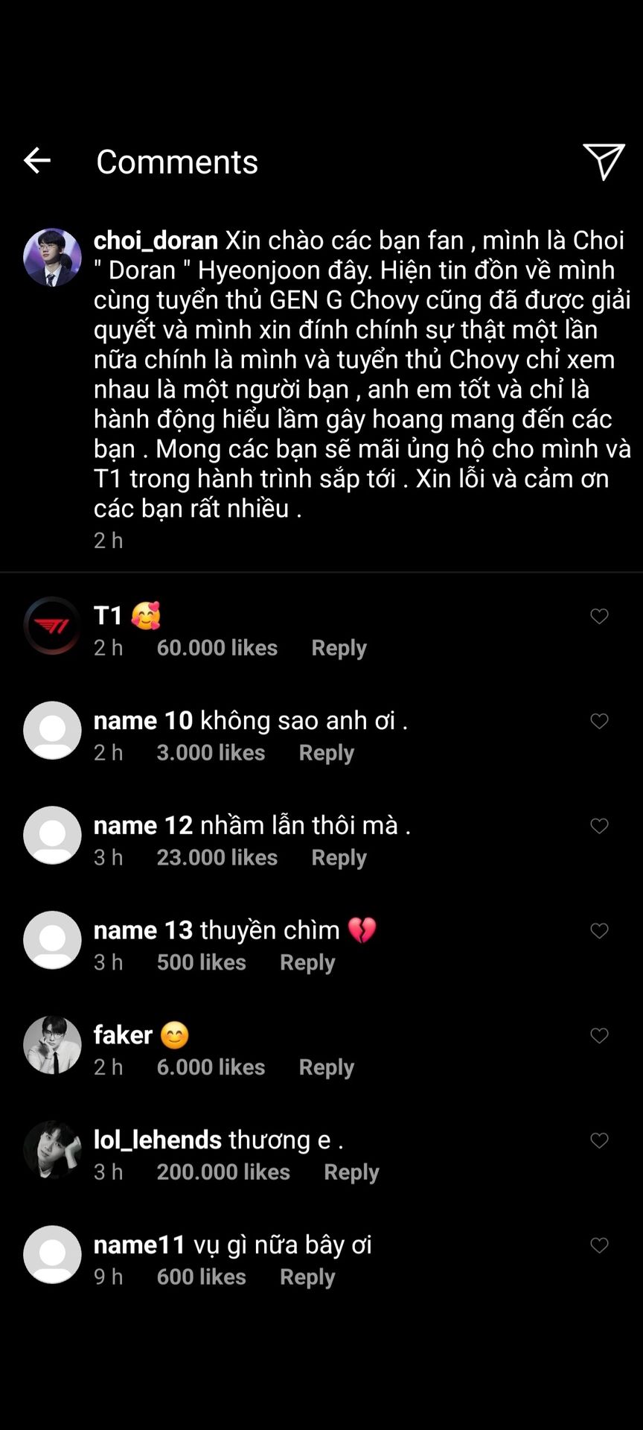The height and width of the screenshot is (1430, 643).
Task: Toggle heart on name 12's comment
Action: 599,826
